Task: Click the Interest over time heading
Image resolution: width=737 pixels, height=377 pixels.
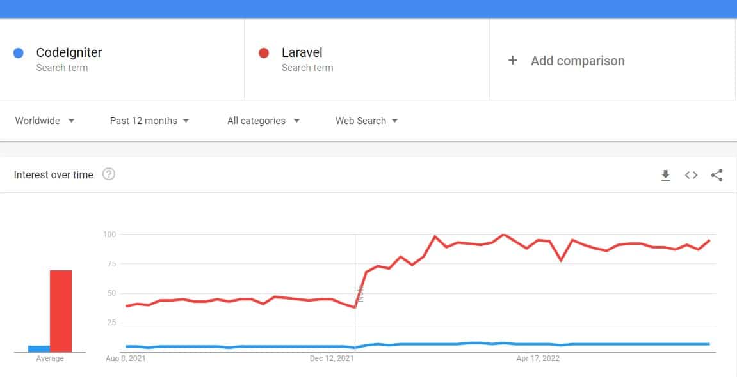Action: coord(54,174)
